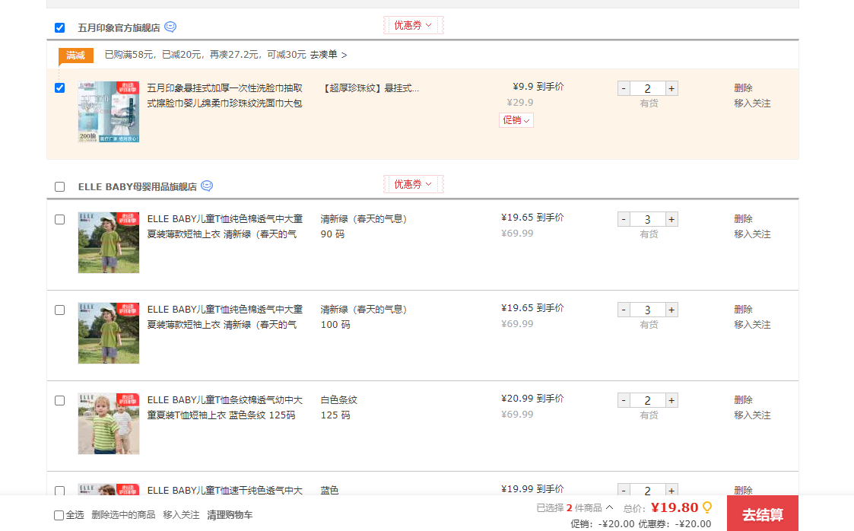854x531 pixels.
Task: Expand 优惠券 dropdown for 五月印象官方旗舰店
Action: 414,25
